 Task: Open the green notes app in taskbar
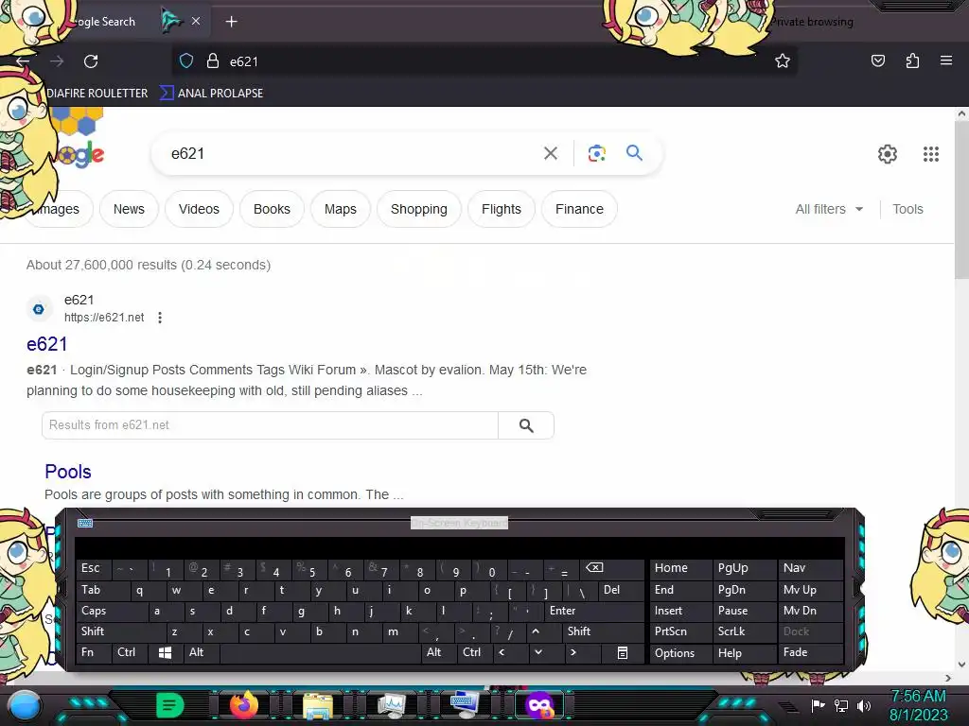click(170, 705)
